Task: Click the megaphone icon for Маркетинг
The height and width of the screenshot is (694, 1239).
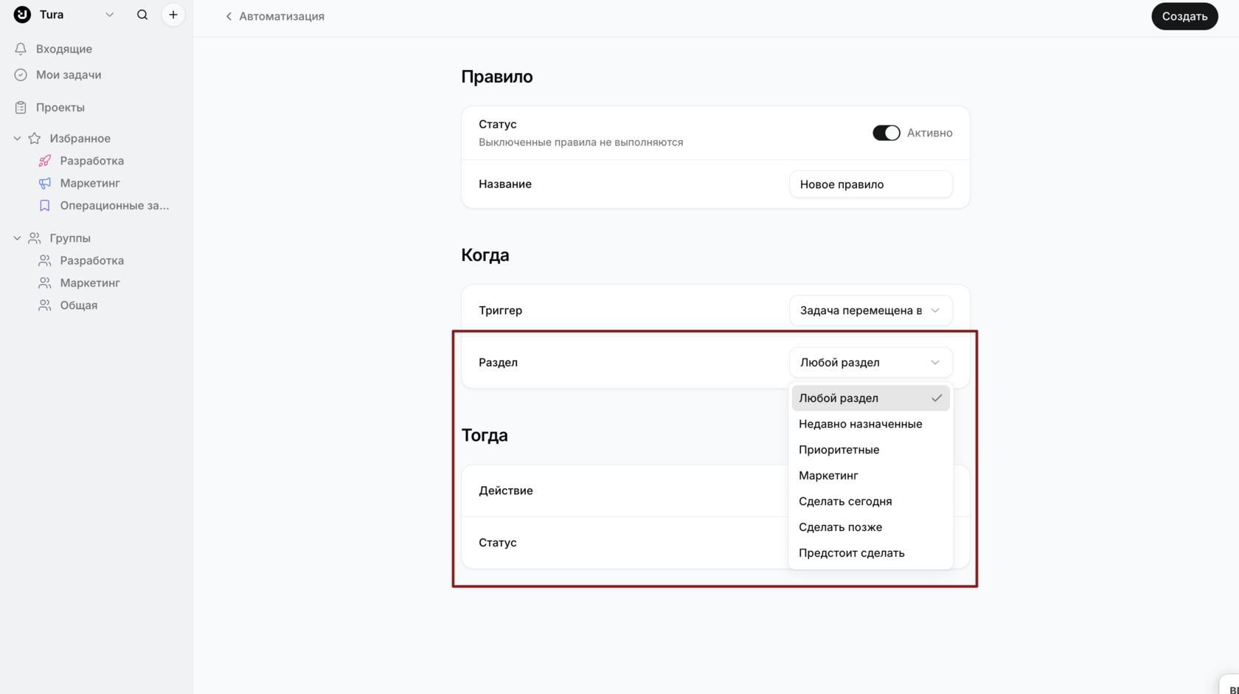Action: point(45,183)
